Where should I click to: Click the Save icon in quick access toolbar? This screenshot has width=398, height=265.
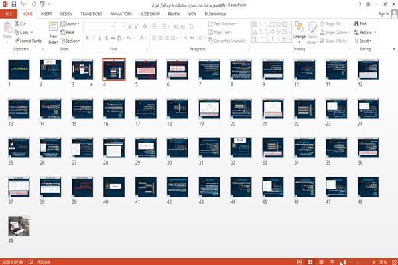[x=14, y=5]
